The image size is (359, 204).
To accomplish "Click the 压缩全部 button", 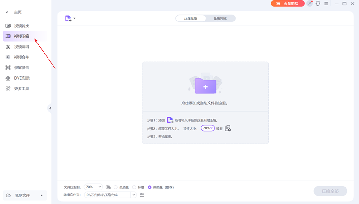I will (330, 191).
